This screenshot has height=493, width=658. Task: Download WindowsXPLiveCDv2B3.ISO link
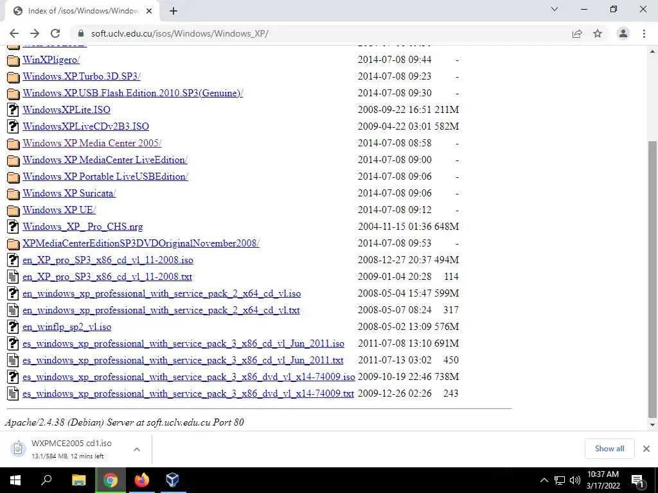85,126
